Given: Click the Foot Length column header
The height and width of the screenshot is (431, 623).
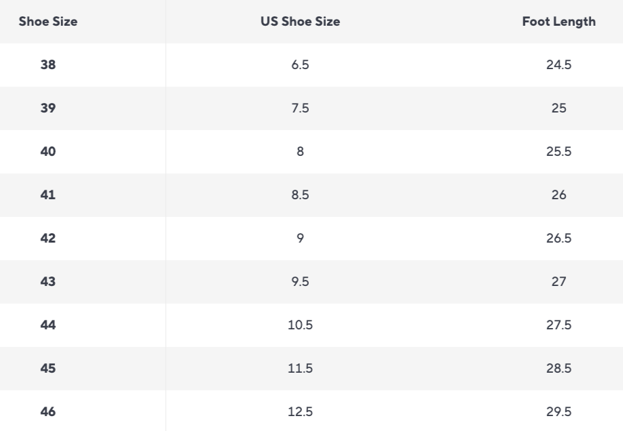Looking at the screenshot, I should click(x=559, y=22).
